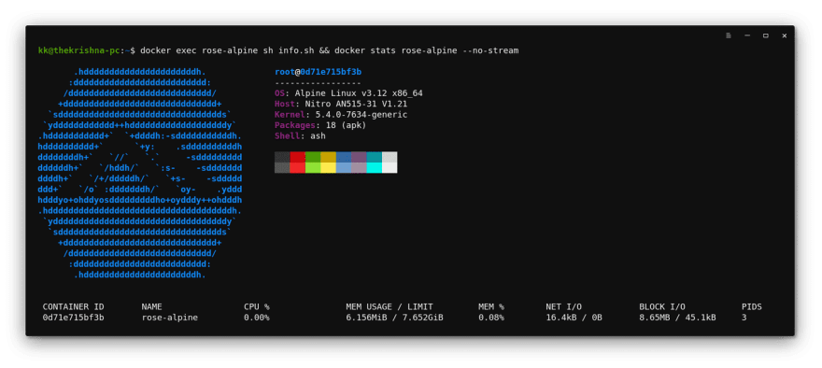Click the 'CPU %' column header

pos(256,306)
